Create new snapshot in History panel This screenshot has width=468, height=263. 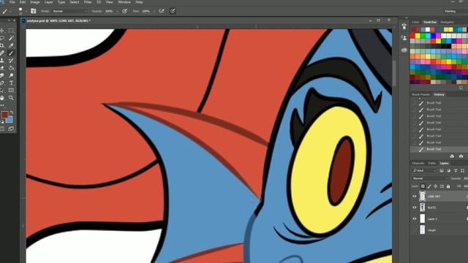coord(461,156)
